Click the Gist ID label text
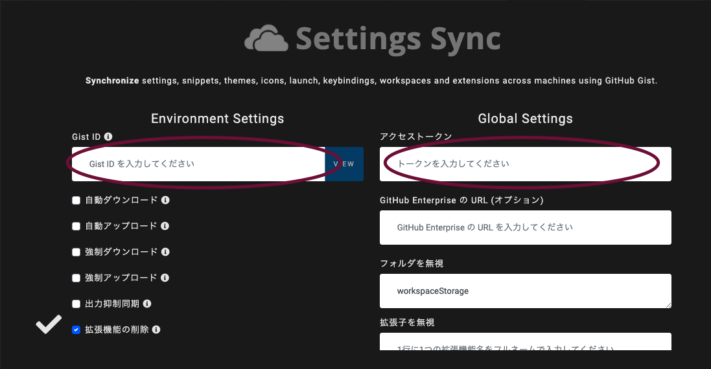The height and width of the screenshot is (369, 711). (86, 137)
